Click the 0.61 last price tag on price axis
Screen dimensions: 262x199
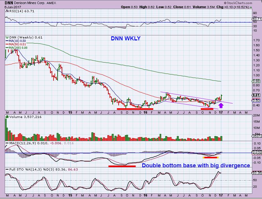256,95
